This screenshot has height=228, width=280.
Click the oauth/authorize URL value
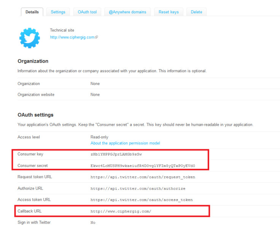pyautogui.click(x=138, y=188)
